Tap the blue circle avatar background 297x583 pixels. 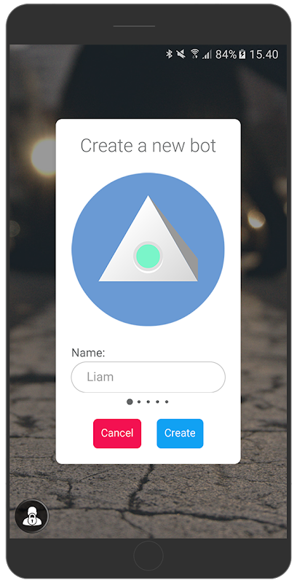(x=148, y=249)
